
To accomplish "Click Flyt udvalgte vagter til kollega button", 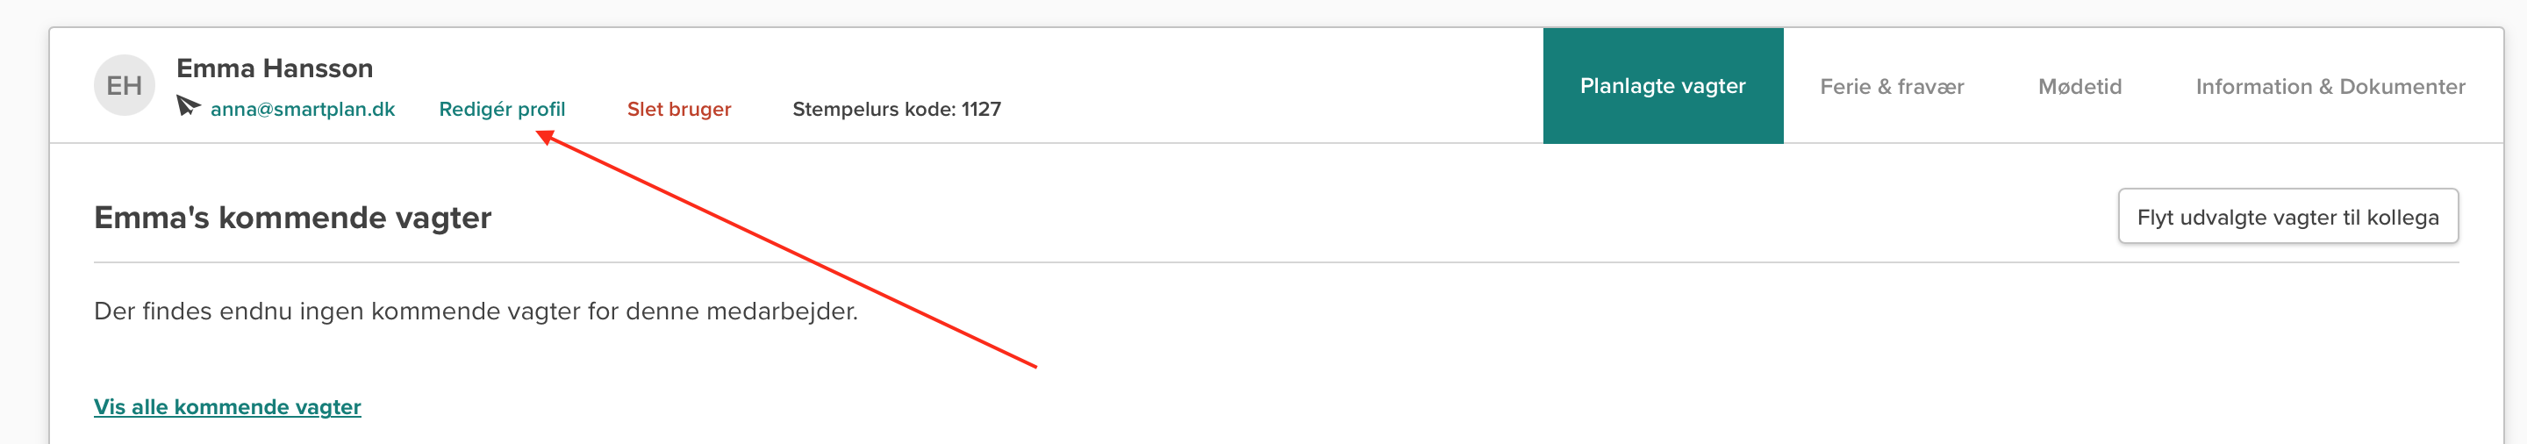I will (x=2287, y=217).
